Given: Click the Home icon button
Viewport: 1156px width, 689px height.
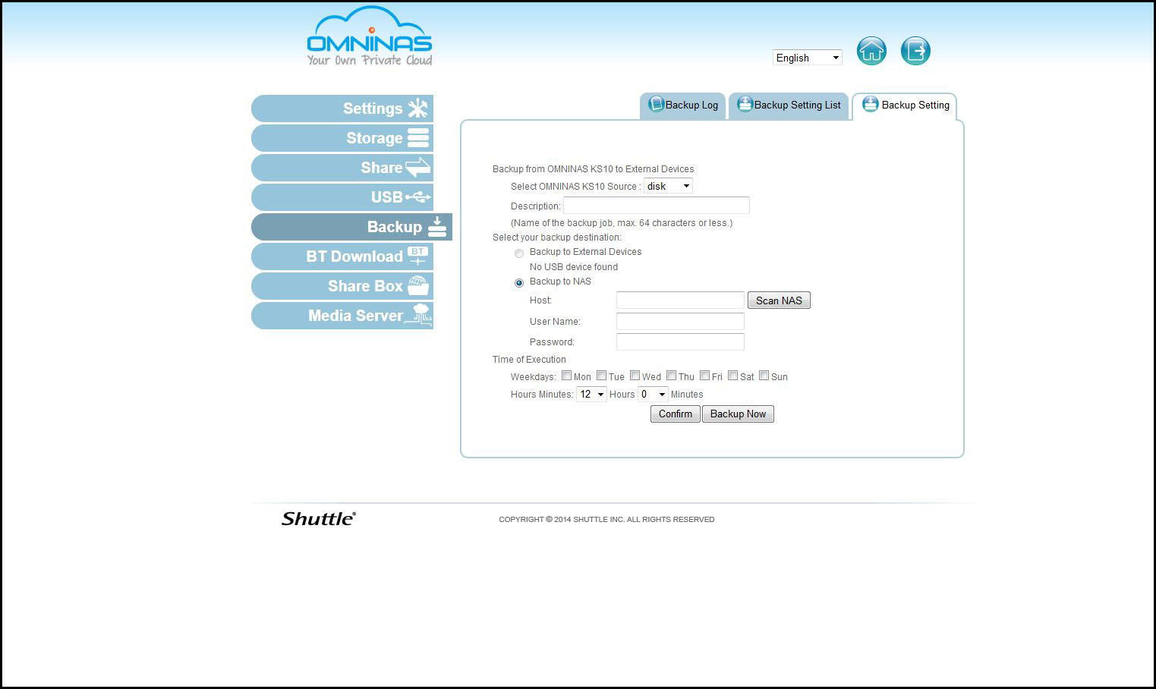Looking at the screenshot, I should click(x=871, y=51).
